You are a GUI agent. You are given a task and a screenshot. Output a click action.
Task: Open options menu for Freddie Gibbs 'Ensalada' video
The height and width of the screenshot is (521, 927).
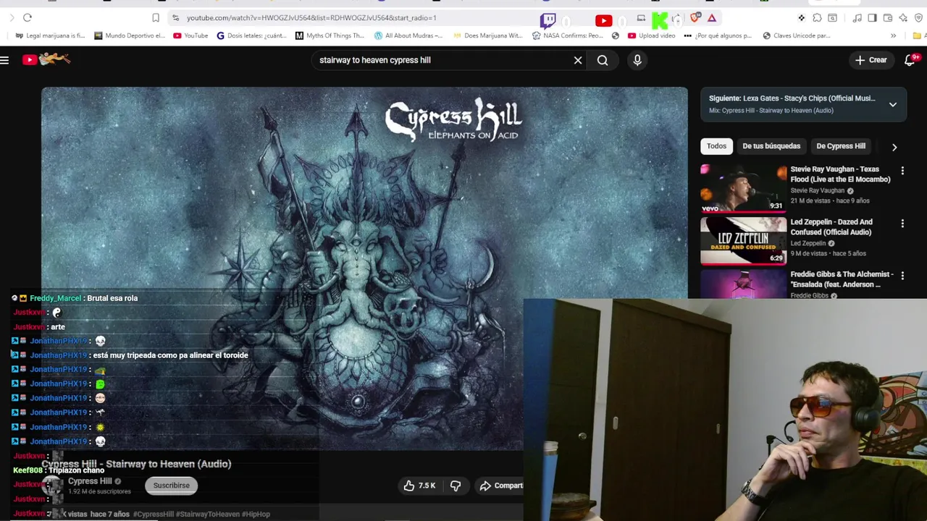pos(902,276)
